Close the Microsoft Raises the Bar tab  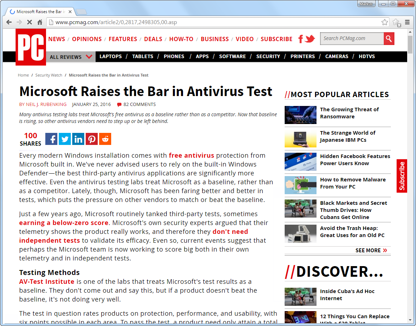point(70,12)
